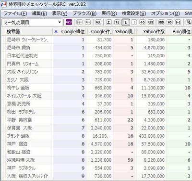Image resolution: width=192 pixels, height=181 pixels.
Task: Click Google件数 value 3,240,000
Action: [101, 128]
